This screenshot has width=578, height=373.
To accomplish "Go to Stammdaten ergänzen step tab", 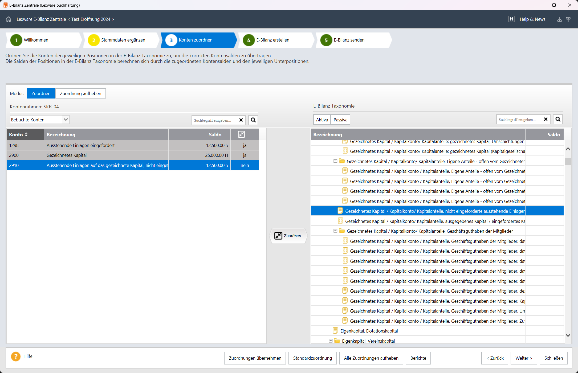I will click(x=121, y=40).
